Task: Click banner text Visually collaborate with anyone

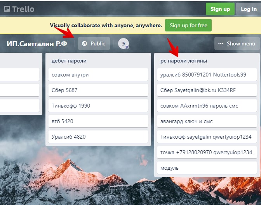Action: (106, 25)
